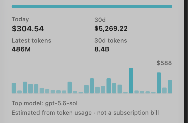Click the Top model gpt-5.6-sol text
The image size is (188, 123).
click(45, 103)
